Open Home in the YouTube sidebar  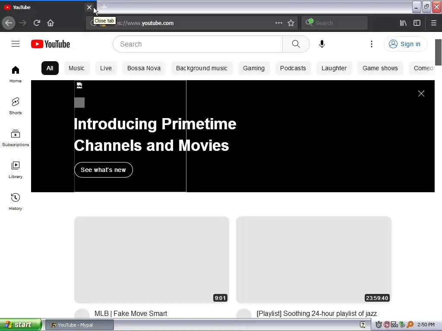coord(16,74)
